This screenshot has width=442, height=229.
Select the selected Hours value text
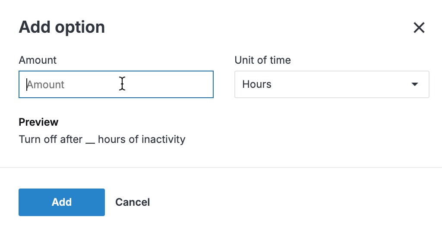coord(257,84)
